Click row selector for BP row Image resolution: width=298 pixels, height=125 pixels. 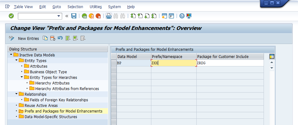pyautogui.click(x=114, y=63)
